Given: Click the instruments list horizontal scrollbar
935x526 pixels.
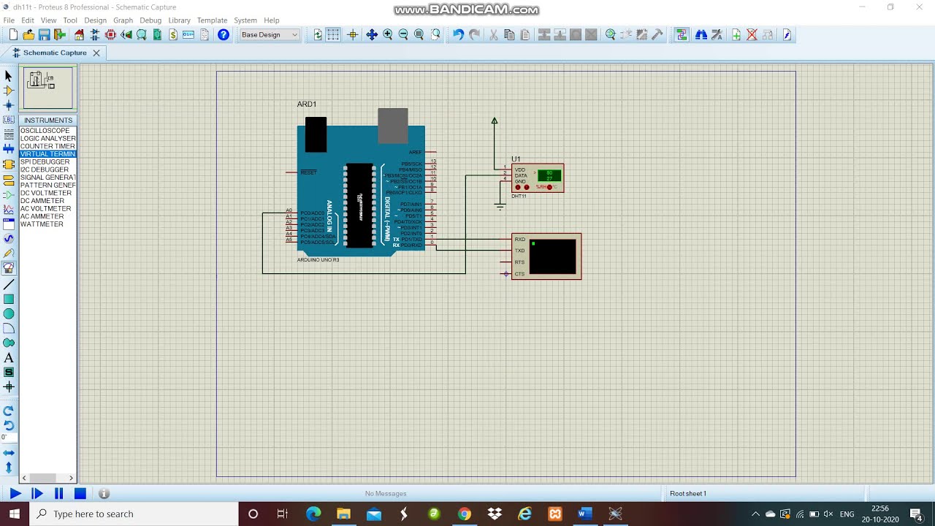Looking at the screenshot, I should pyautogui.click(x=44, y=478).
